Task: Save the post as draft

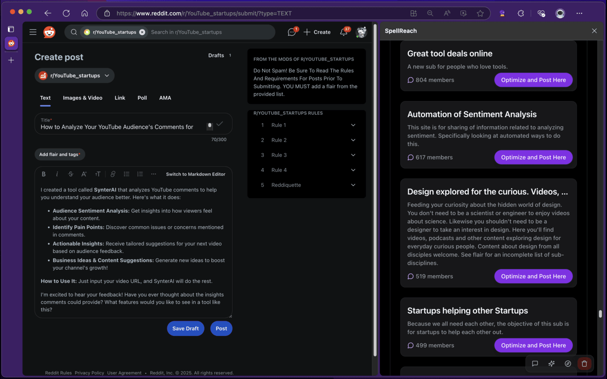Action: point(185,328)
